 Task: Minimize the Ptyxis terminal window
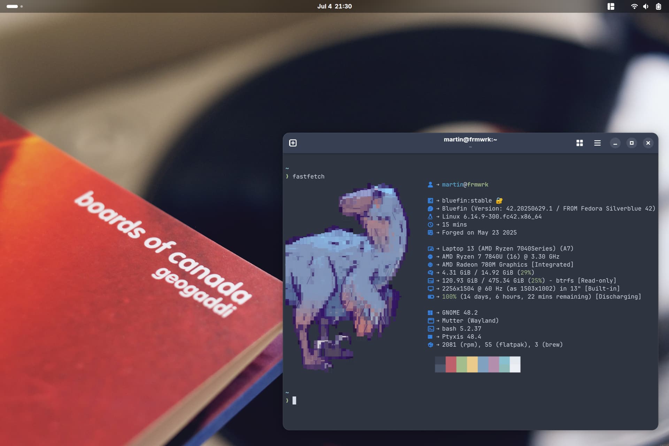615,143
